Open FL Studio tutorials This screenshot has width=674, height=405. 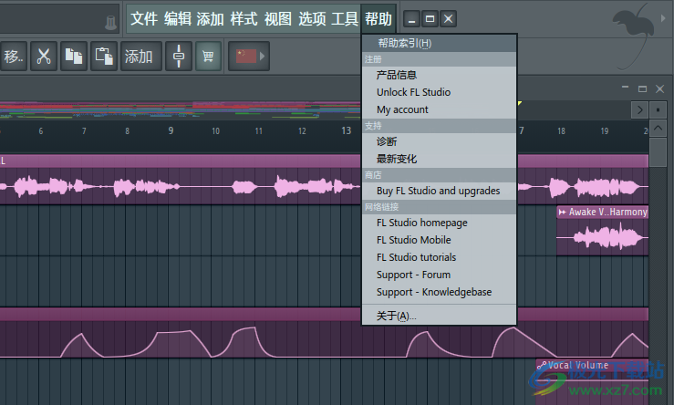pyautogui.click(x=439, y=257)
